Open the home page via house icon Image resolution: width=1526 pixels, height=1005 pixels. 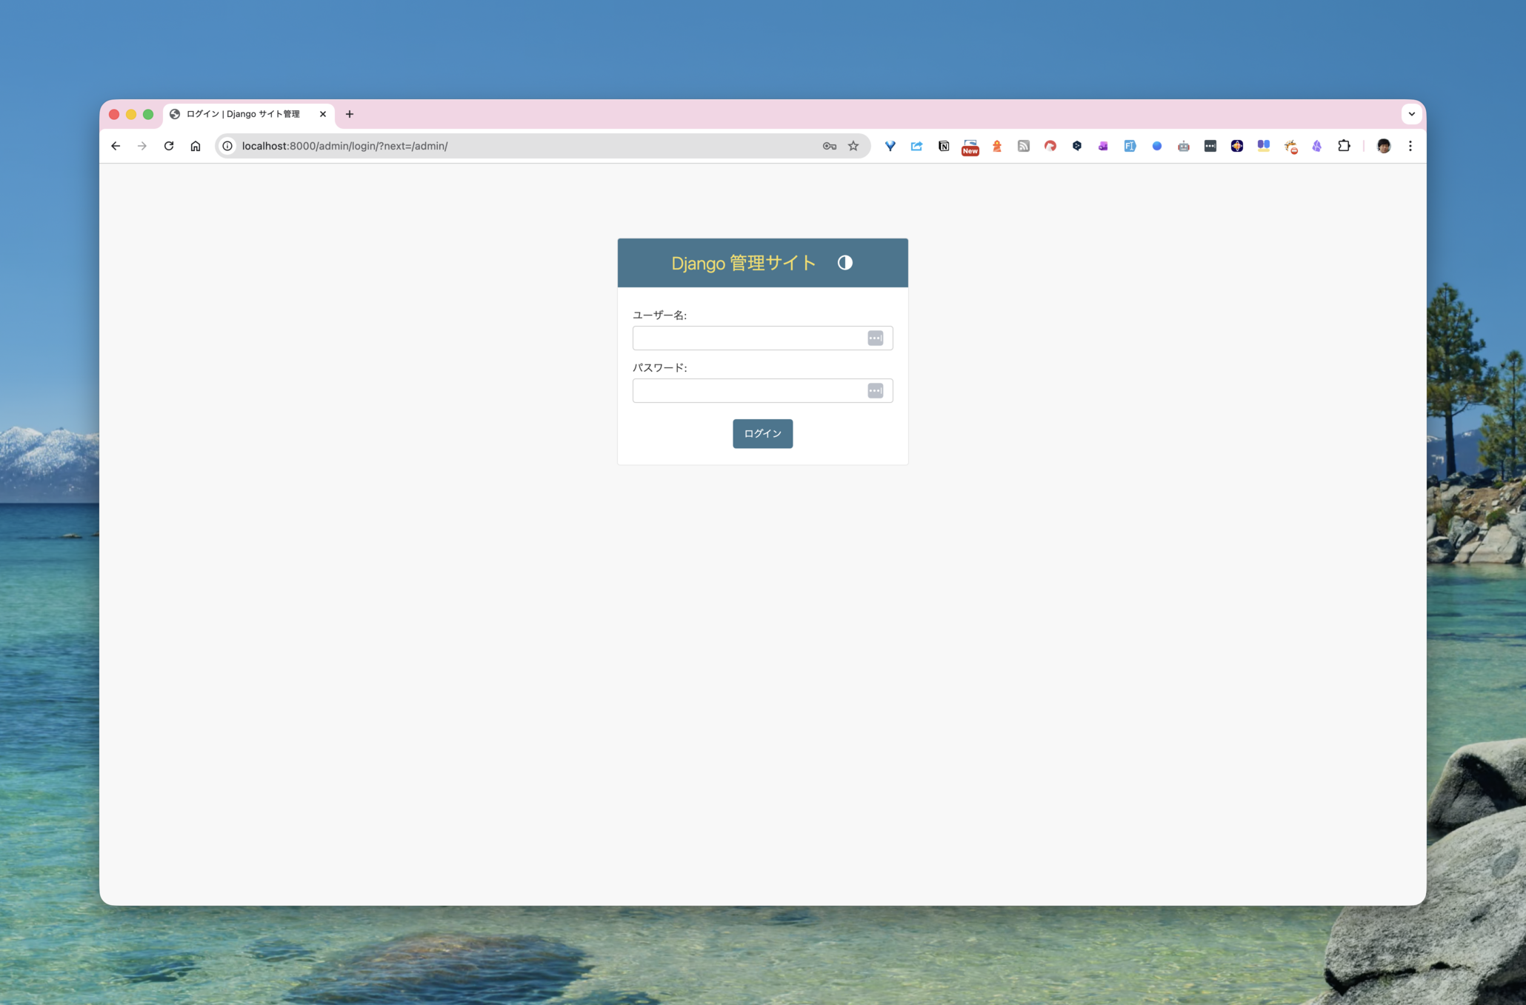(196, 146)
